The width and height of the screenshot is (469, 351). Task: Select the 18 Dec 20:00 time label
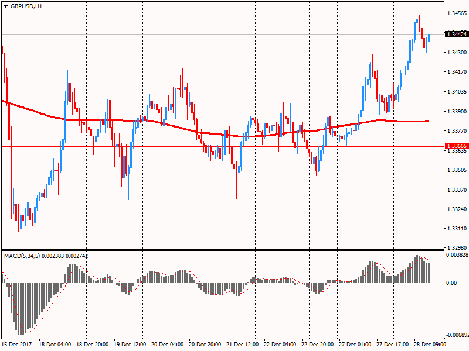click(94, 345)
